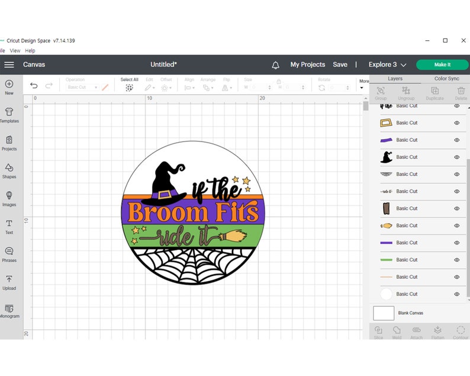Image resolution: width=470 pixels, height=376 pixels.
Task: Click the Weld tool
Action: click(397, 330)
